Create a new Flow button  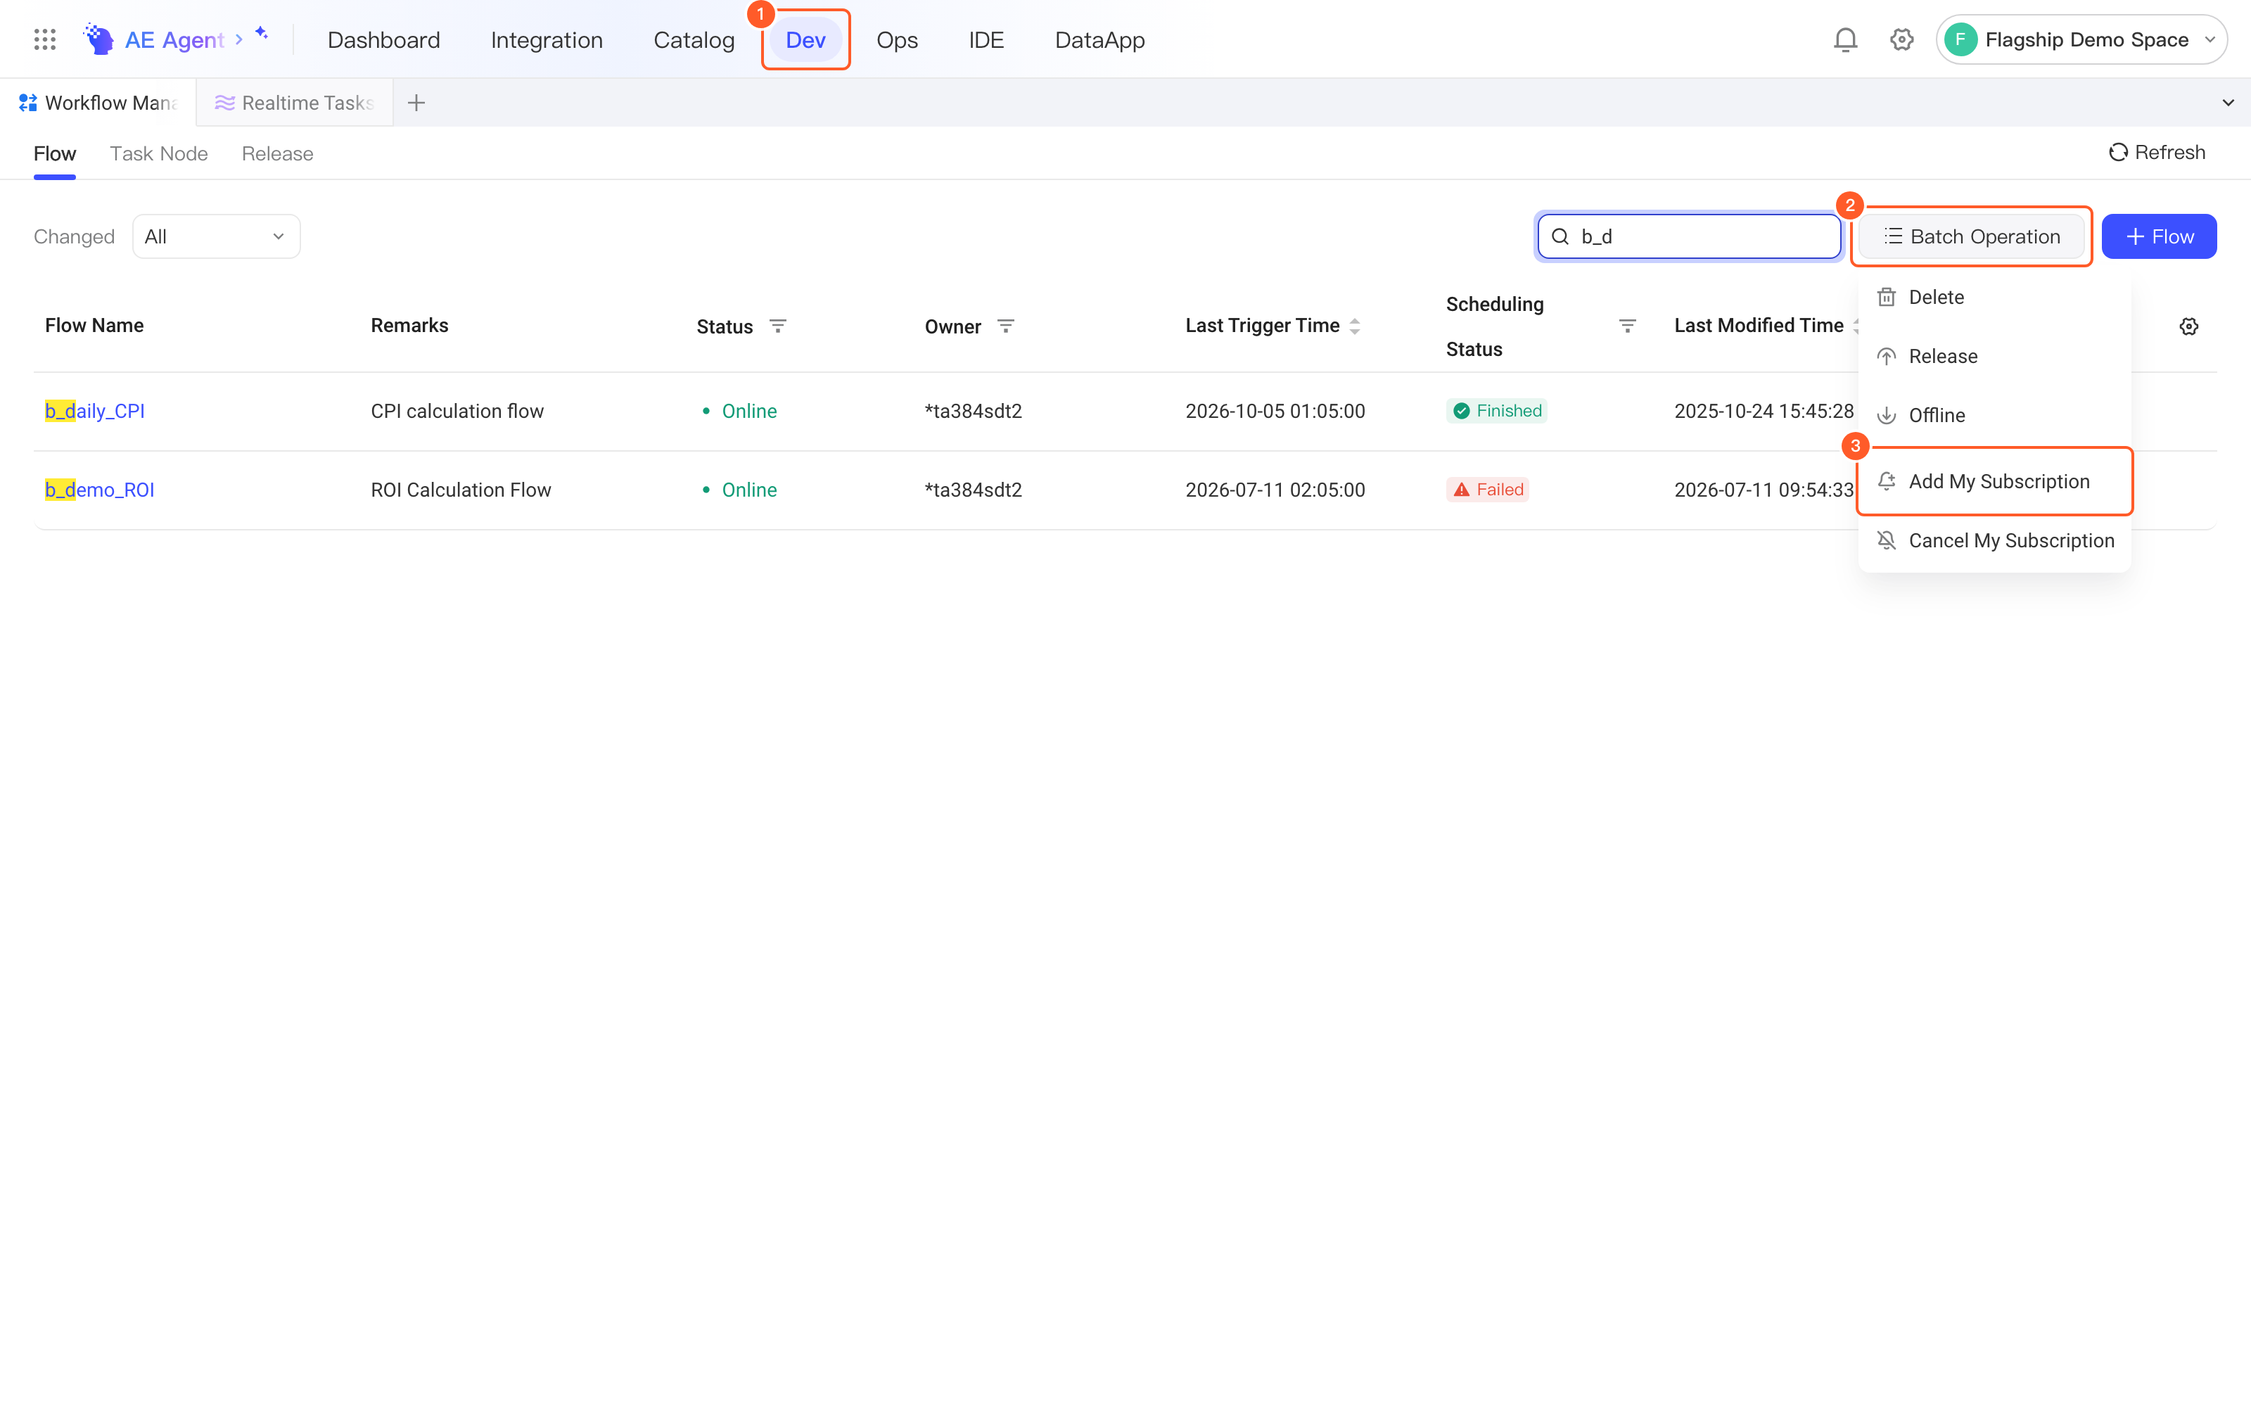point(2159,236)
